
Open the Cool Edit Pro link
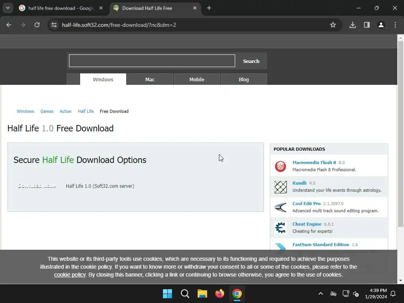[x=307, y=204]
